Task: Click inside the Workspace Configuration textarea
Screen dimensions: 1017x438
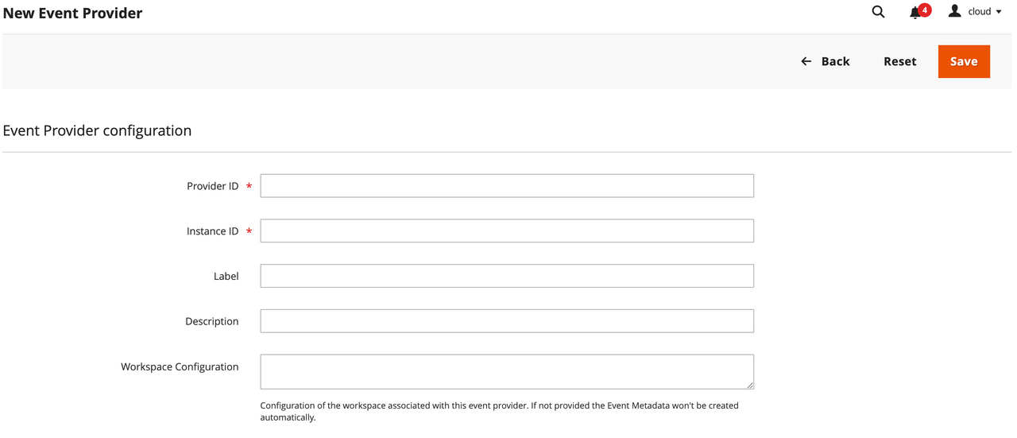Action: click(506, 371)
